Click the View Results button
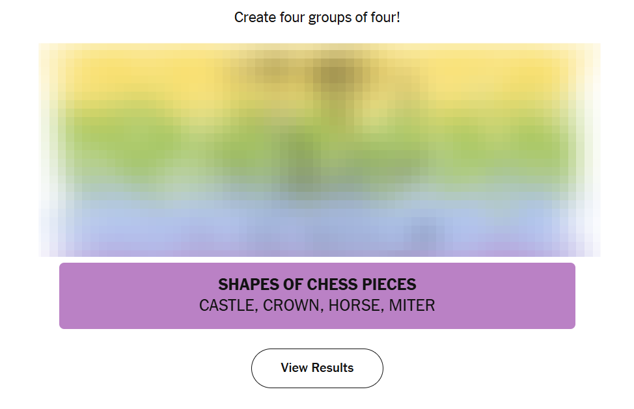Viewport: 634px width, 409px height. point(317,368)
